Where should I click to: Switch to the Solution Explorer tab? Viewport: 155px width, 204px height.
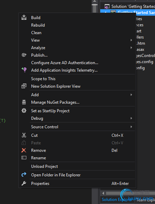point(117,200)
